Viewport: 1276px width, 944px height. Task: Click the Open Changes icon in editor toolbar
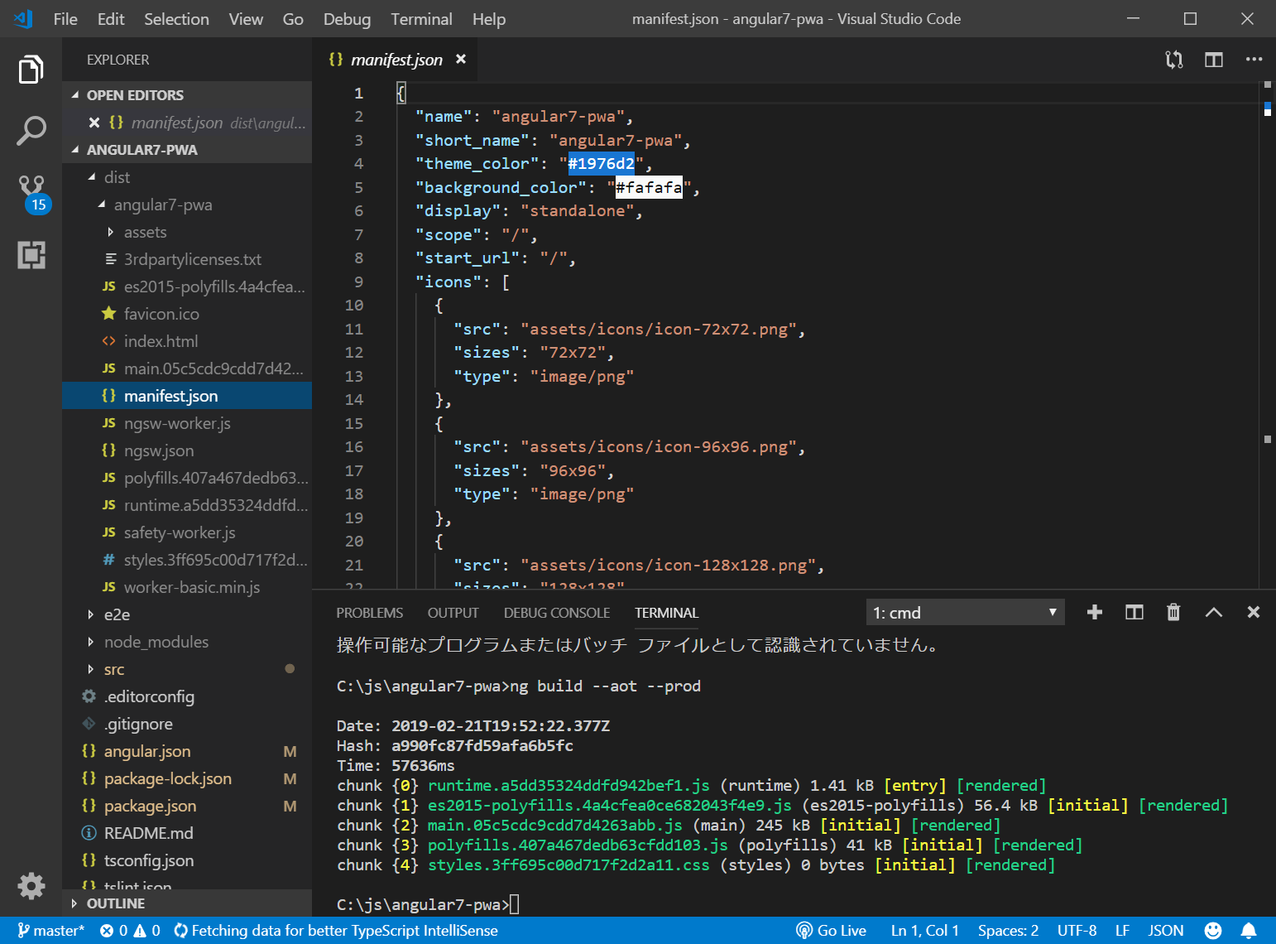click(x=1173, y=60)
